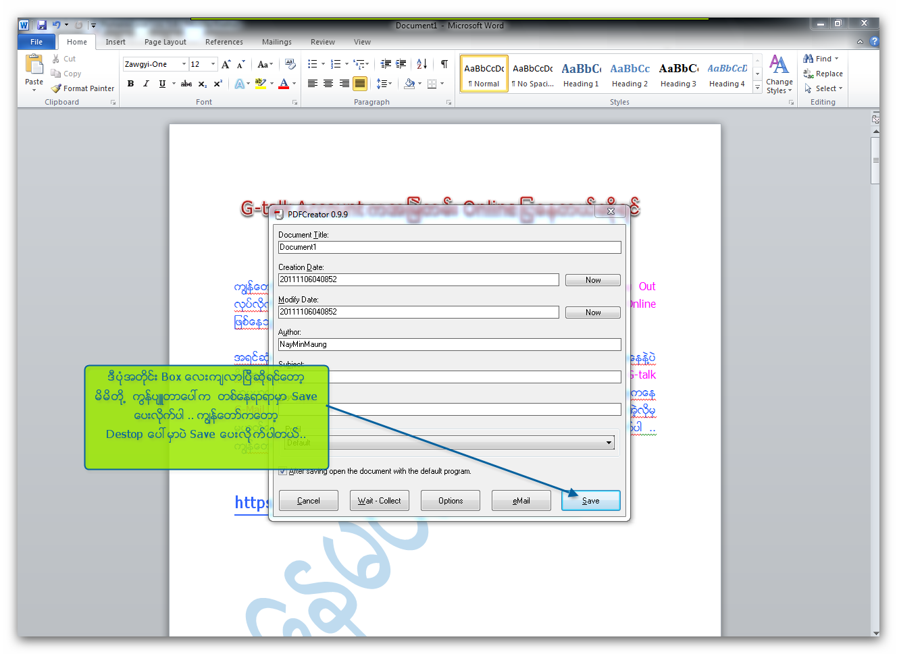
Task: Switch to the View tab
Action: [x=362, y=42]
